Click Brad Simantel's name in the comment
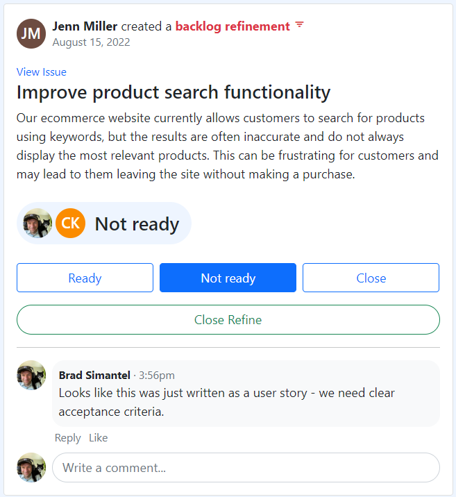Viewport: 456px width, 497px height. (x=94, y=375)
